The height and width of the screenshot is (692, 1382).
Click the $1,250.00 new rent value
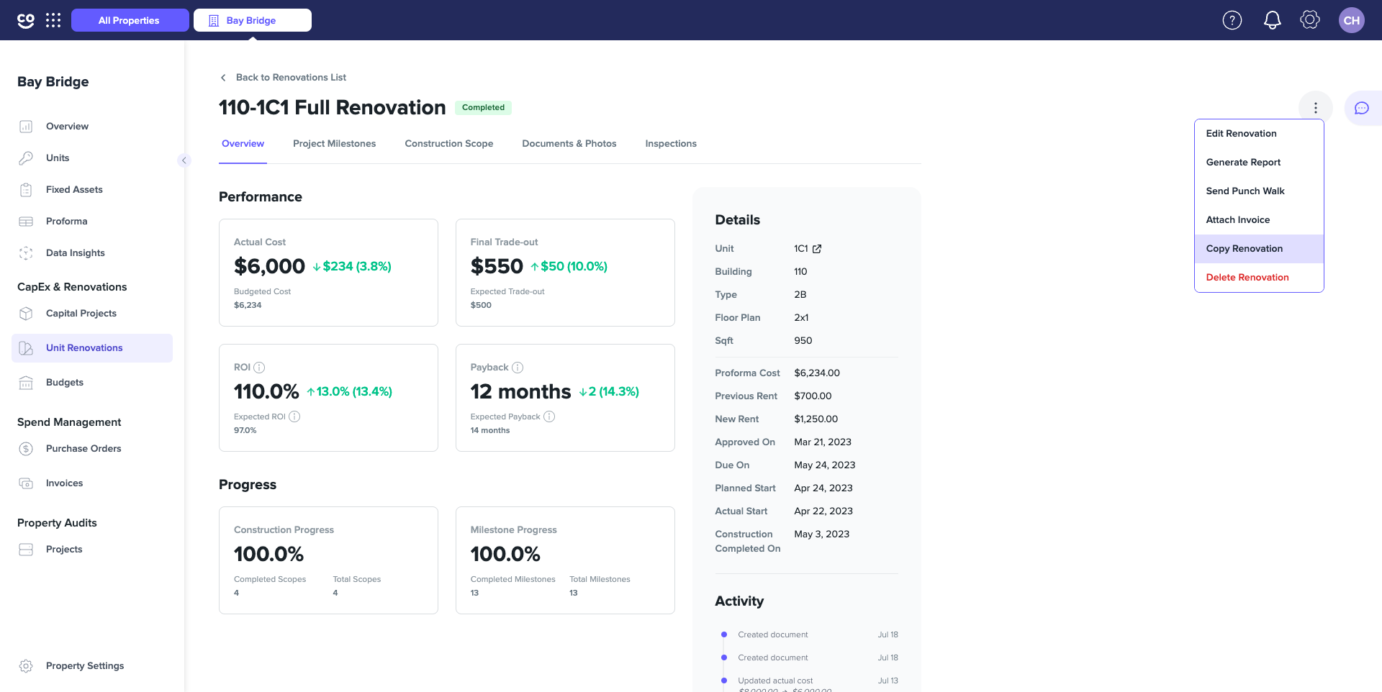tap(816, 419)
